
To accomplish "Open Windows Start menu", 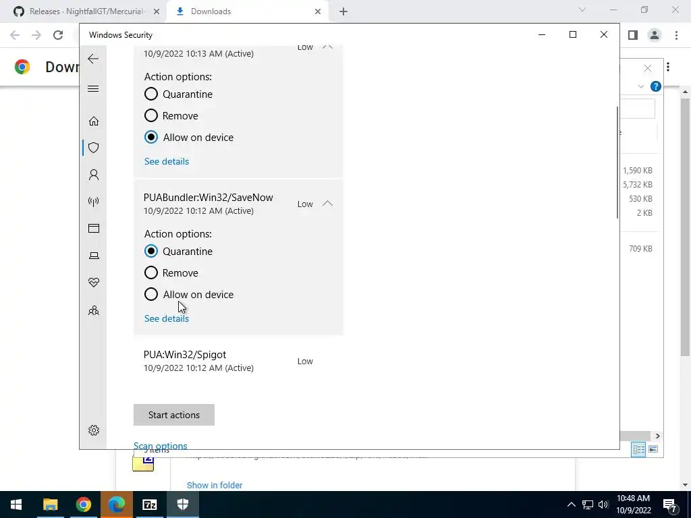I will [16, 505].
